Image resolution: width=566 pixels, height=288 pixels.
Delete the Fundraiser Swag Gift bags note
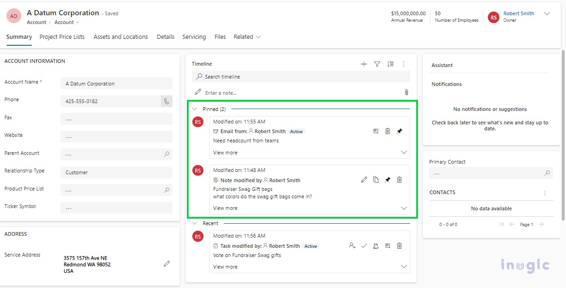[x=400, y=180]
